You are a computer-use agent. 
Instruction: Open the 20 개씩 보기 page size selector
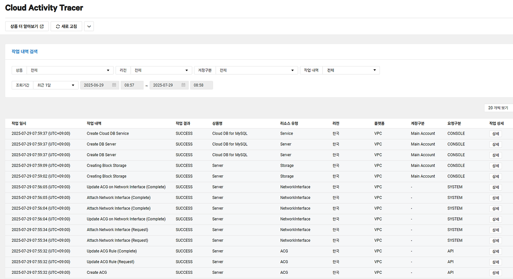point(498,108)
